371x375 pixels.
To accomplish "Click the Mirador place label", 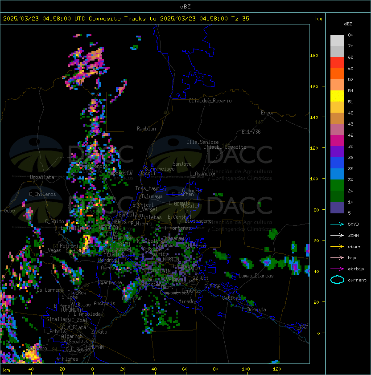I will click(x=188, y=302).
